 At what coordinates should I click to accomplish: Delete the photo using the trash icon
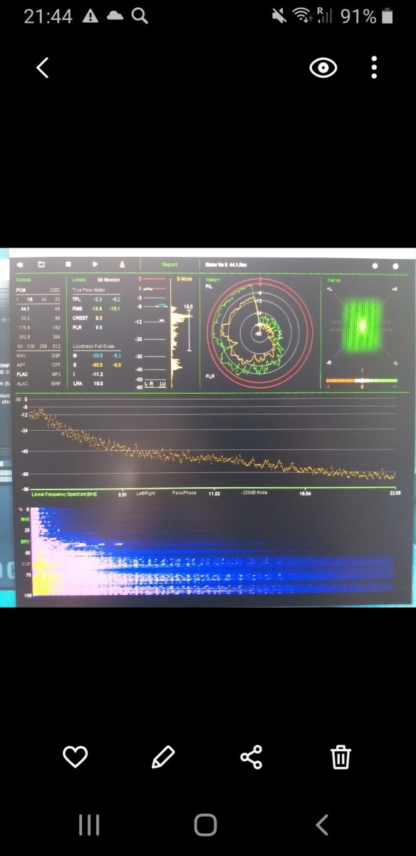pos(340,756)
